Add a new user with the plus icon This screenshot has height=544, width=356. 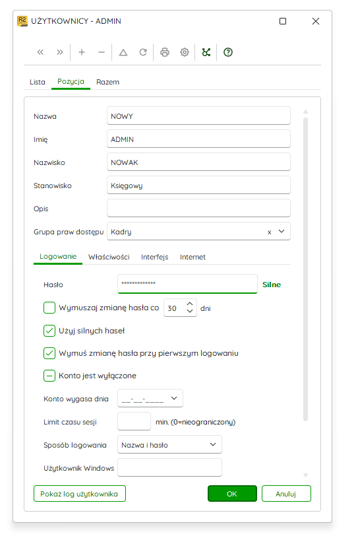point(82,52)
